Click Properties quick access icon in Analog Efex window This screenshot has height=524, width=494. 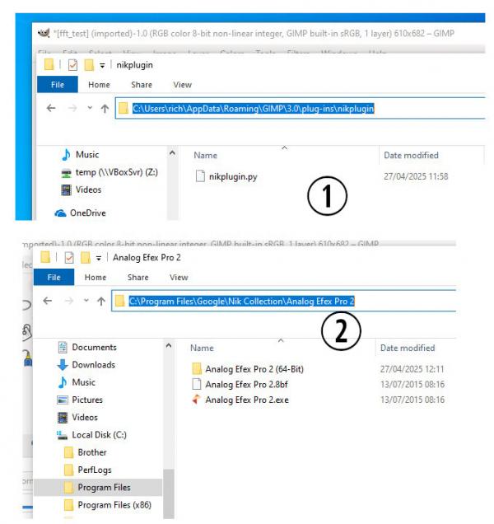pyautogui.click(x=69, y=257)
